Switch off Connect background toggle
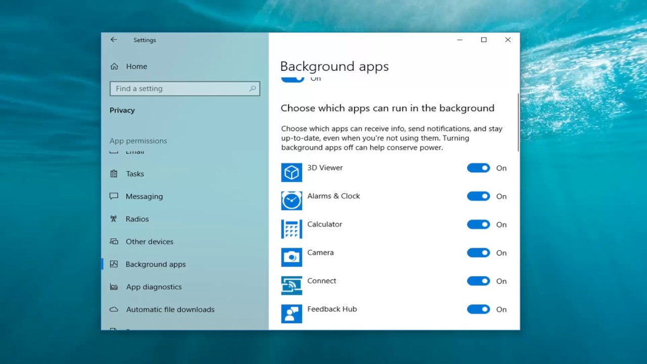The width and height of the screenshot is (647, 364). (478, 281)
